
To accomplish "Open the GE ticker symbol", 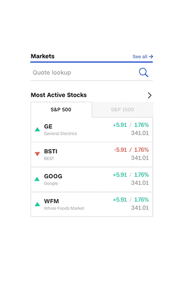I will pyautogui.click(x=48, y=126).
